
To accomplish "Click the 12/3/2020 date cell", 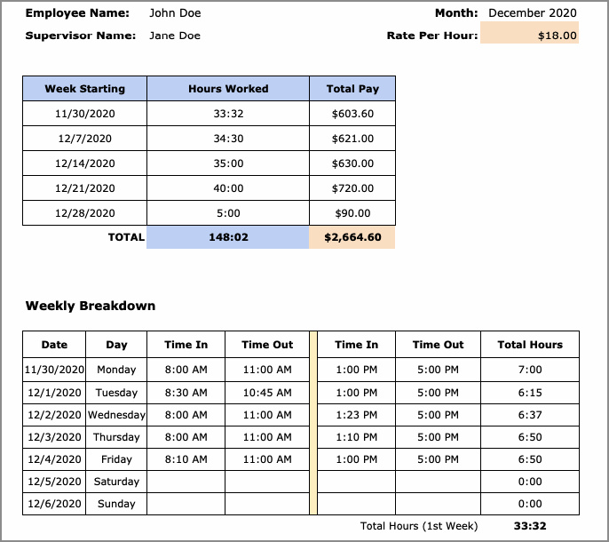I will (54, 437).
